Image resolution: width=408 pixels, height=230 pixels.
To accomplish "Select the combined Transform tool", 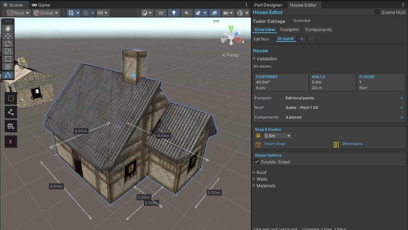I will (8, 67).
